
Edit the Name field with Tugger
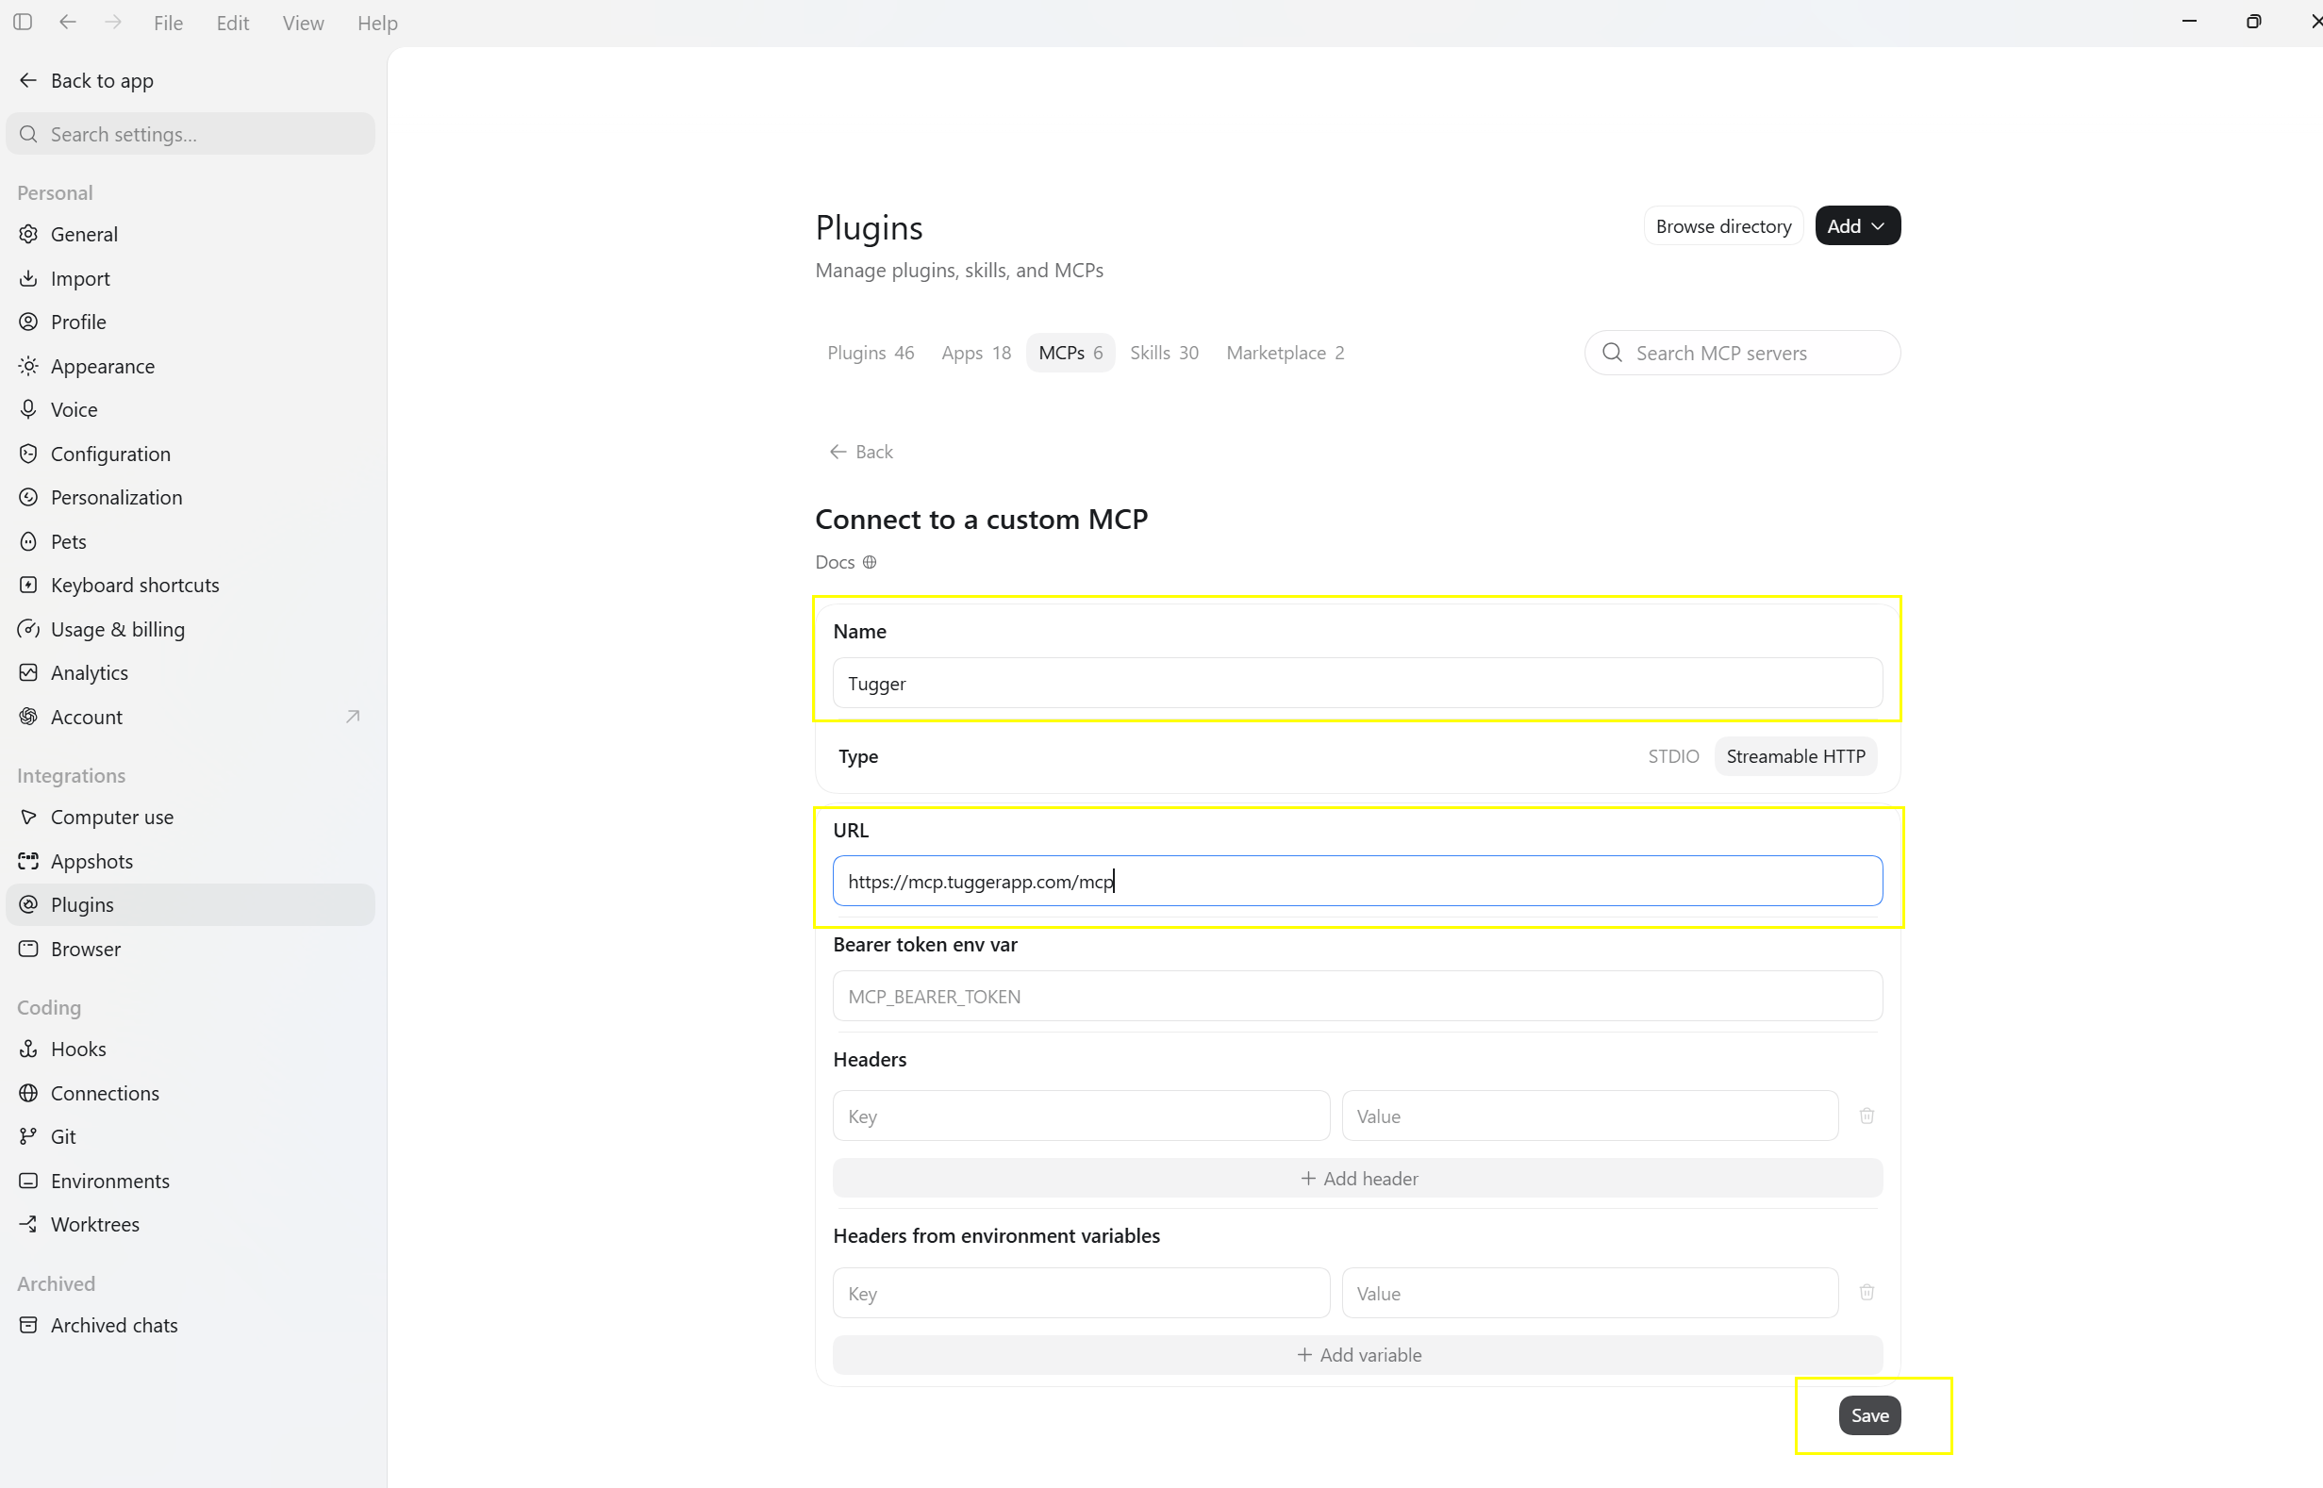click(x=1356, y=684)
